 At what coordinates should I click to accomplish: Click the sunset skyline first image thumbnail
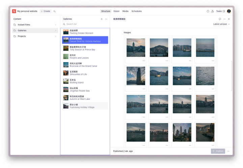136,48
